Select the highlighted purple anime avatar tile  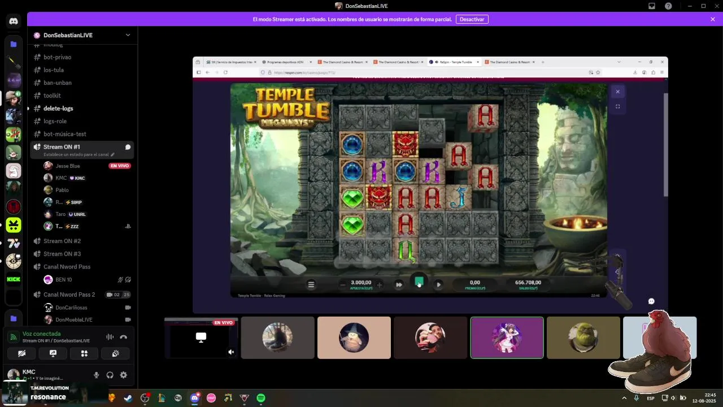507,337
